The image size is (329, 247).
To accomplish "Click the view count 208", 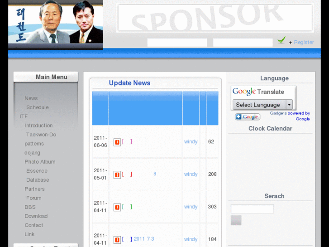I will [212, 174].
